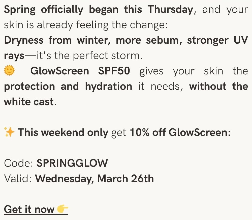Select the SPRINGGLOW promo code text
Screen dimensions: 252x220
click(x=72, y=163)
